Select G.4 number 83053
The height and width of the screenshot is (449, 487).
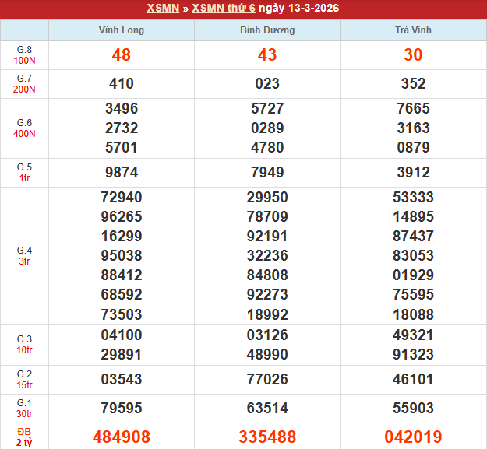click(413, 256)
